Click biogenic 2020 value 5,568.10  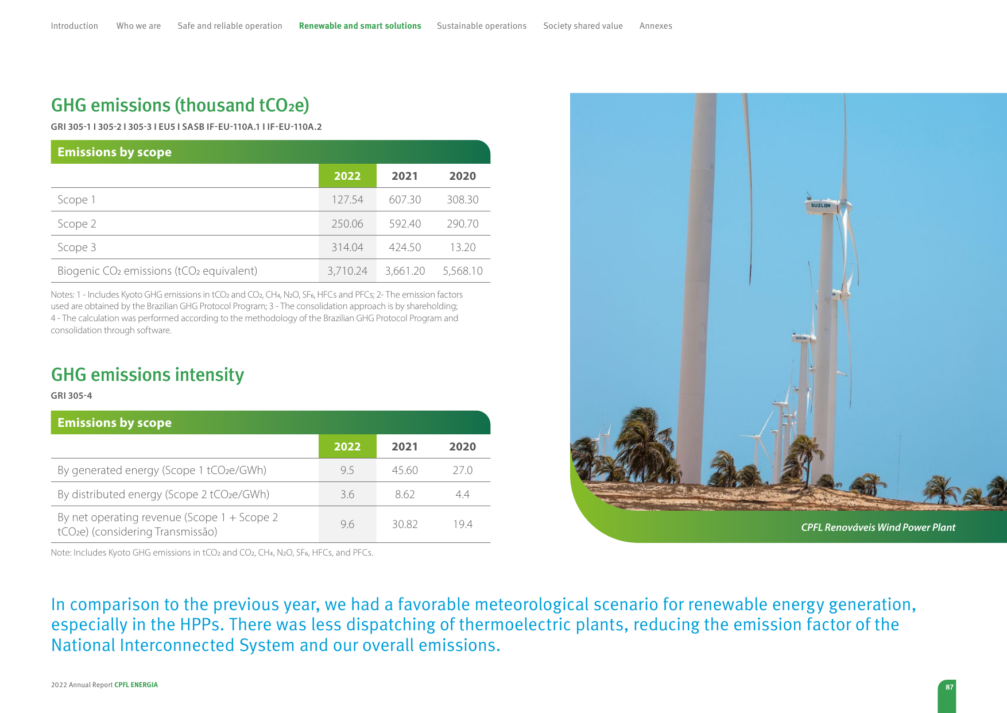pyautogui.click(x=463, y=271)
